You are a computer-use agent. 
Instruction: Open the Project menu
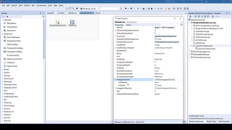tap(27, 5)
